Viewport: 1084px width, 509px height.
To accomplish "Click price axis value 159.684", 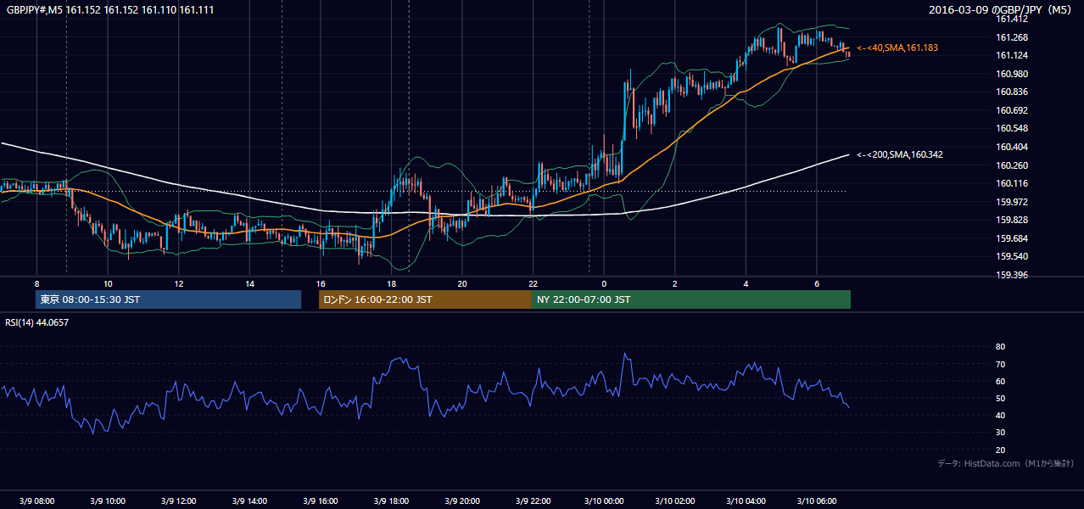I will pyautogui.click(x=1011, y=238).
